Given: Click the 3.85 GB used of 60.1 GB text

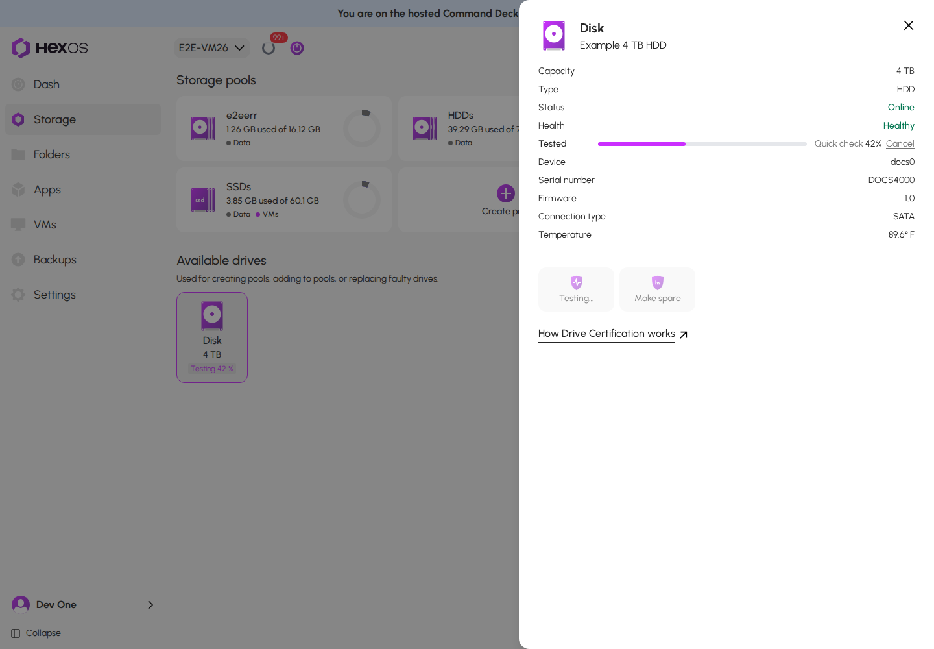Looking at the screenshot, I should pyautogui.click(x=272, y=201).
